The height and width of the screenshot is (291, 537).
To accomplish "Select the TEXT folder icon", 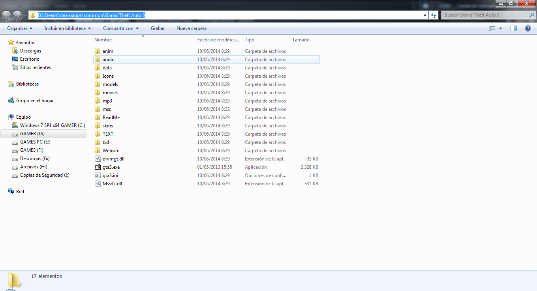I will click(98, 134).
